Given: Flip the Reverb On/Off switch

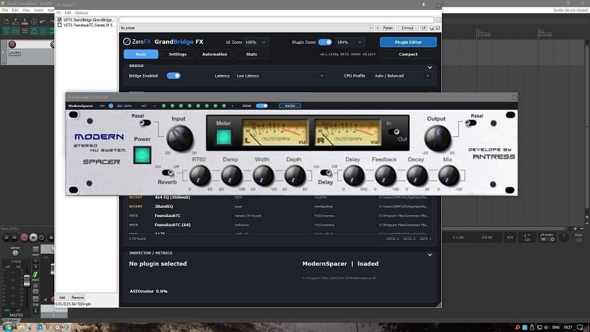Looking at the screenshot, I should 168,173.
